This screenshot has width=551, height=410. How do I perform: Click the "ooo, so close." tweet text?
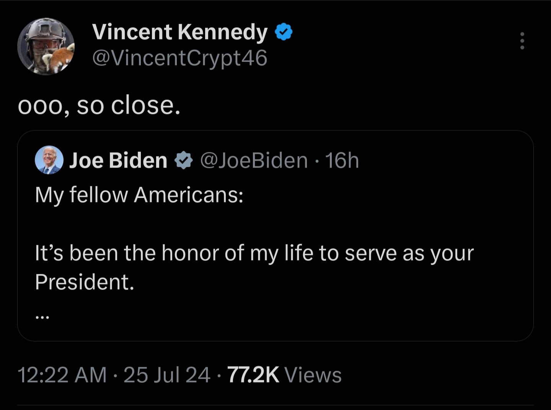[99, 105]
